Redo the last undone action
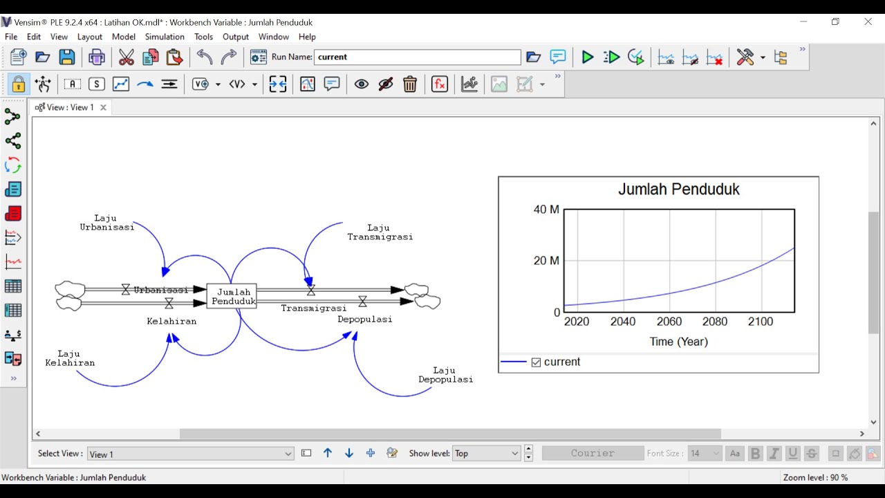885x498 pixels. 229,57
